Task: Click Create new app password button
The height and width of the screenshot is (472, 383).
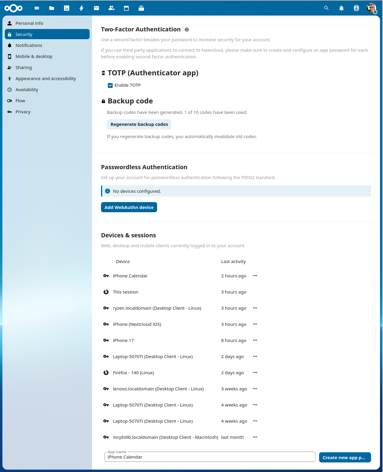Action: pos(345,457)
